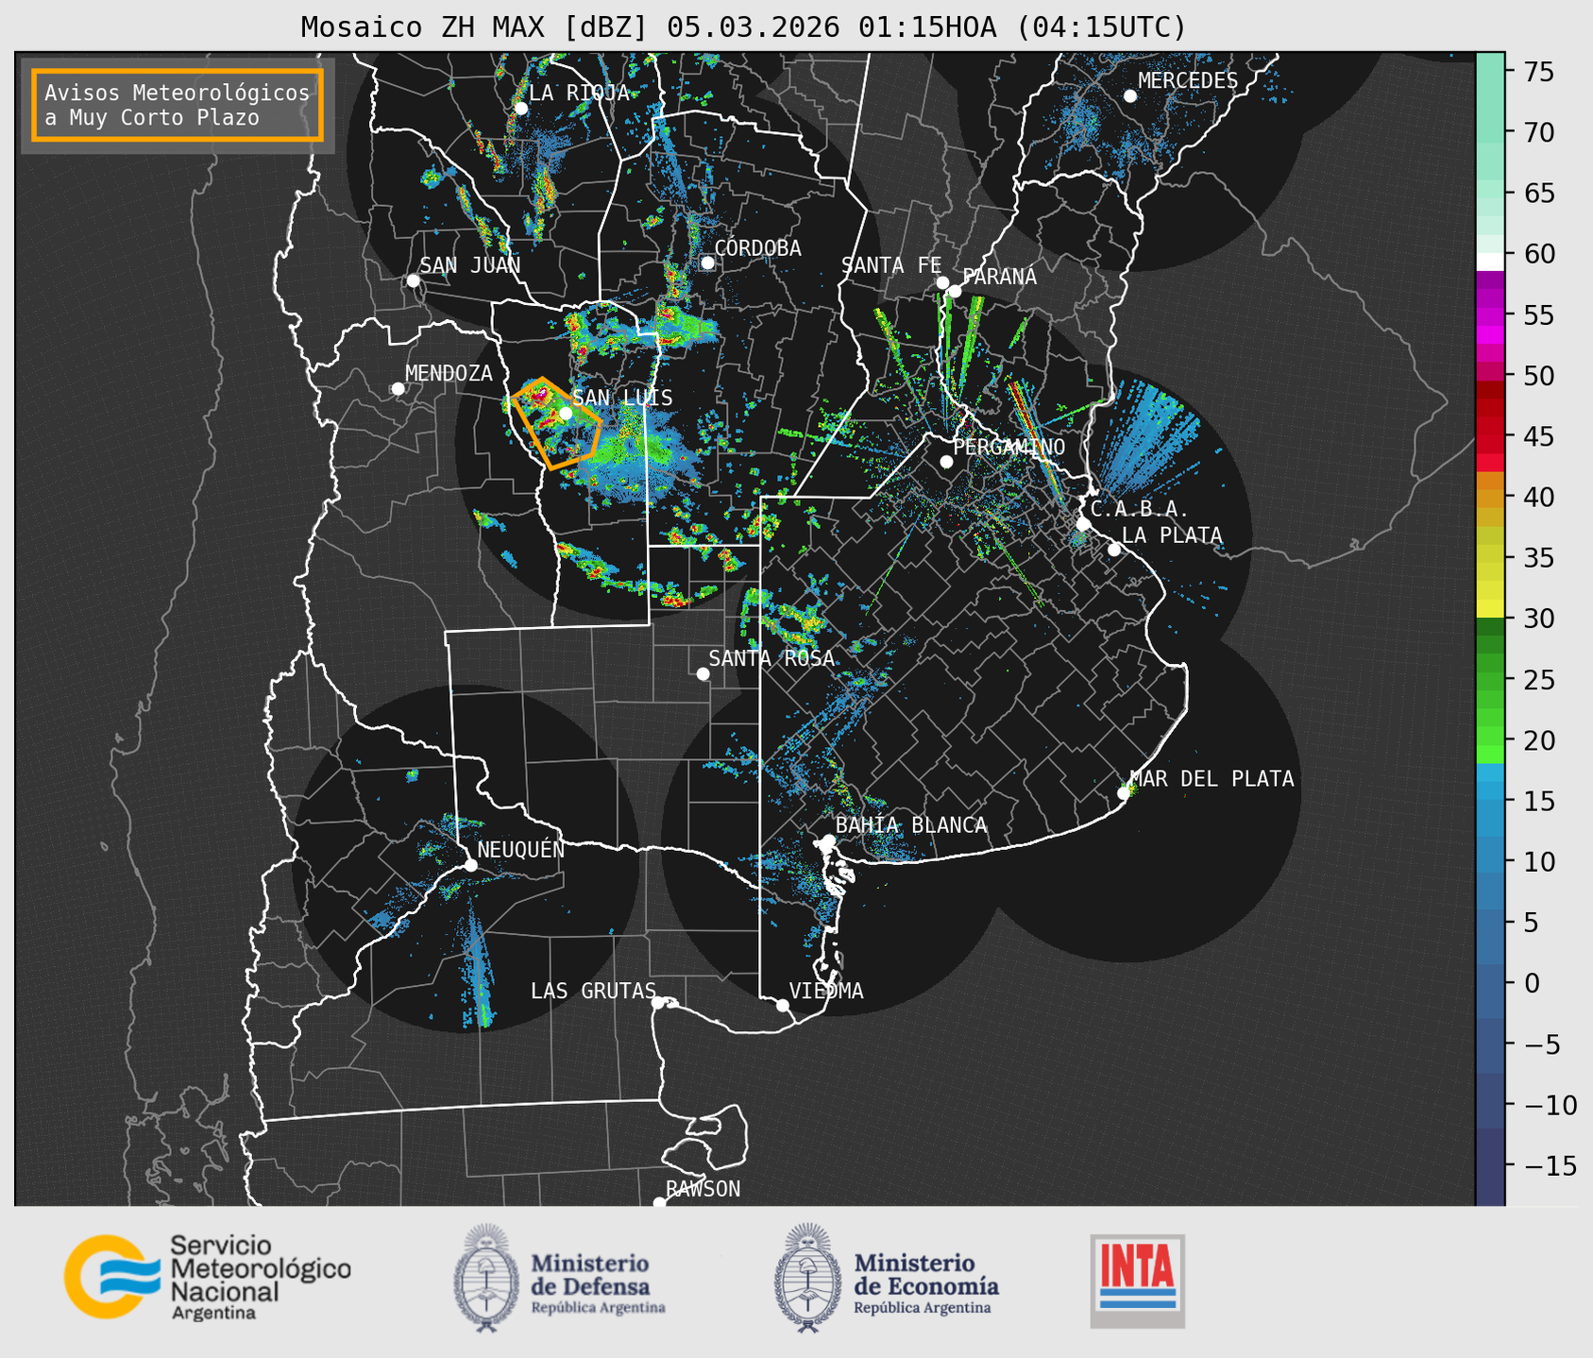Click the Santa Rosa city marker
1593x1358 pixels.
tap(703, 673)
